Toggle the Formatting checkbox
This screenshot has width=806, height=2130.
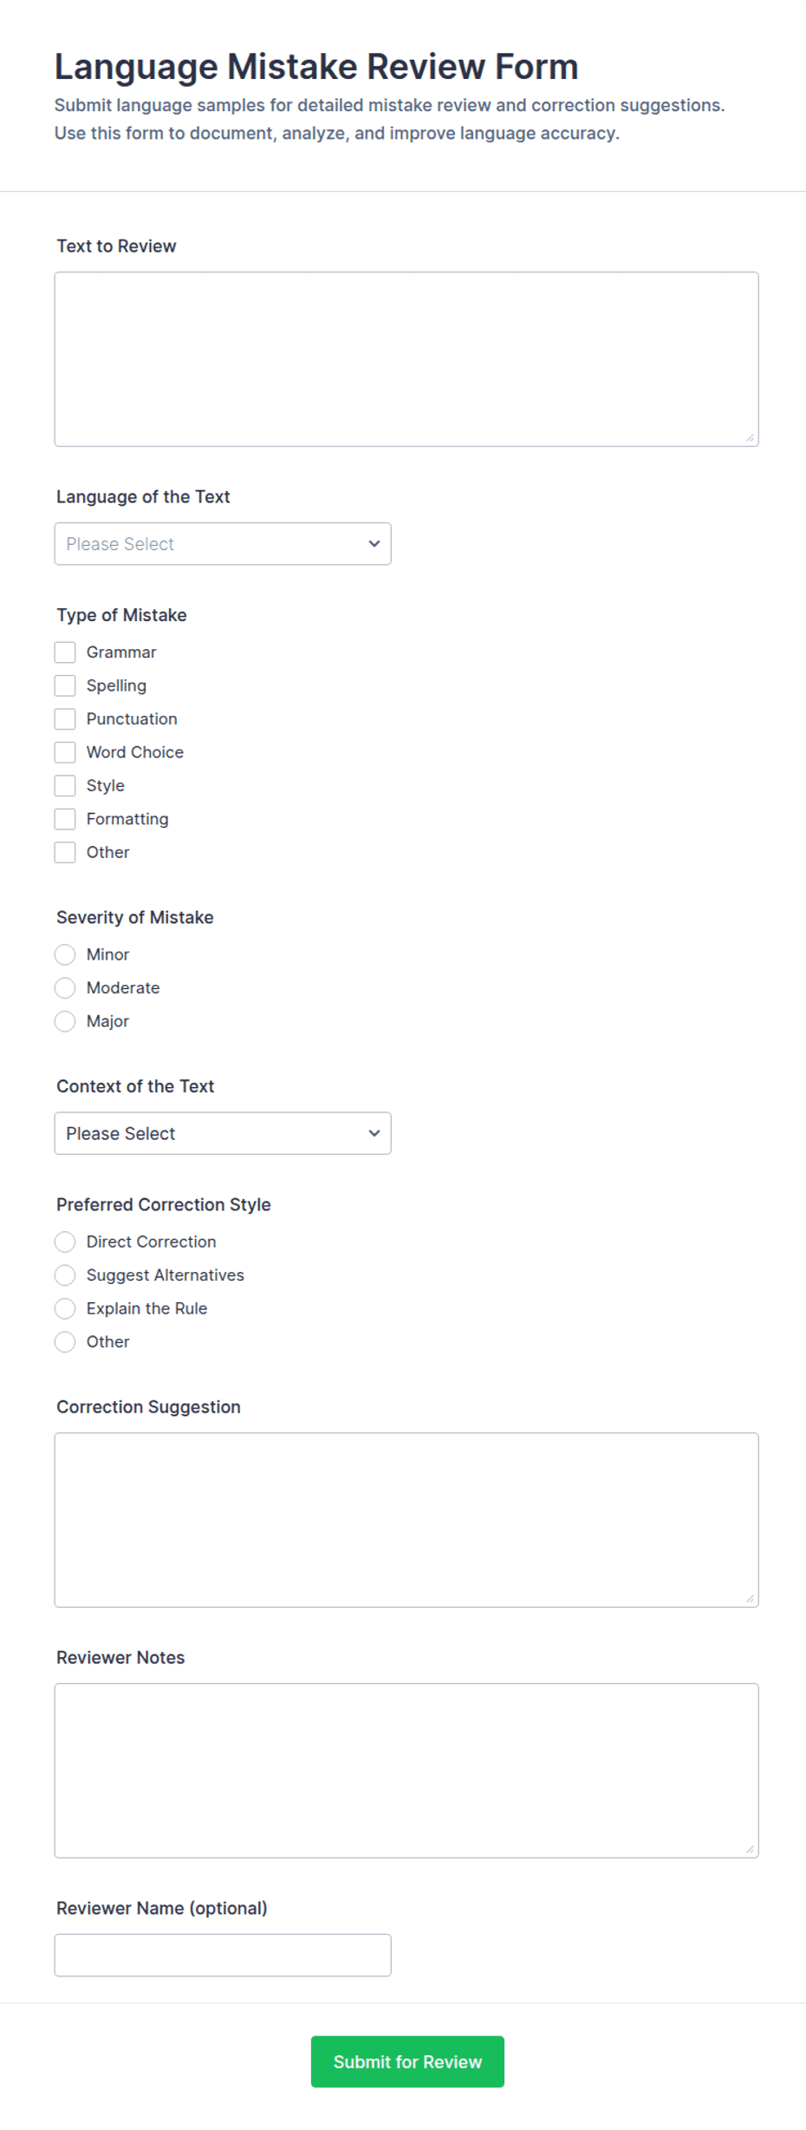pyautogui.click(x=65, y=820)
